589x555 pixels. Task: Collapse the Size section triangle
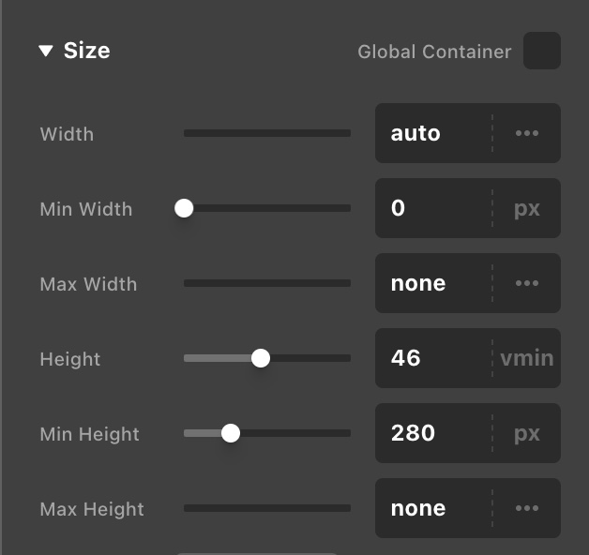click(46, 51)
